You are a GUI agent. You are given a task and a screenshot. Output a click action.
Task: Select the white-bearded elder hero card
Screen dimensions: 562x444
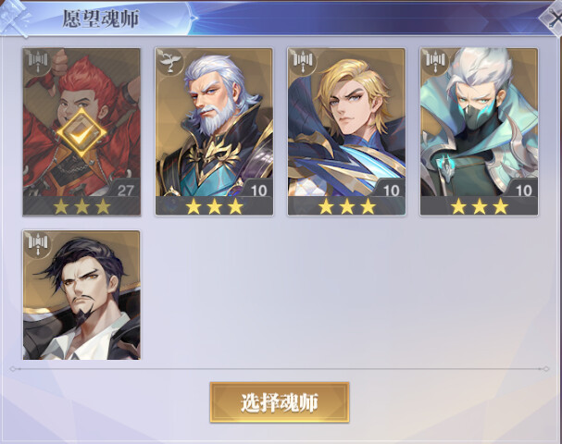pos(214,131)
